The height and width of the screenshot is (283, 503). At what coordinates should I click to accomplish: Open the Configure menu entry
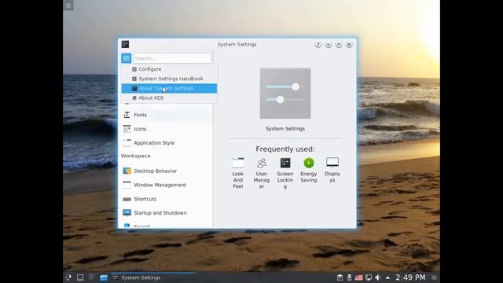click(x=169, y=69)
